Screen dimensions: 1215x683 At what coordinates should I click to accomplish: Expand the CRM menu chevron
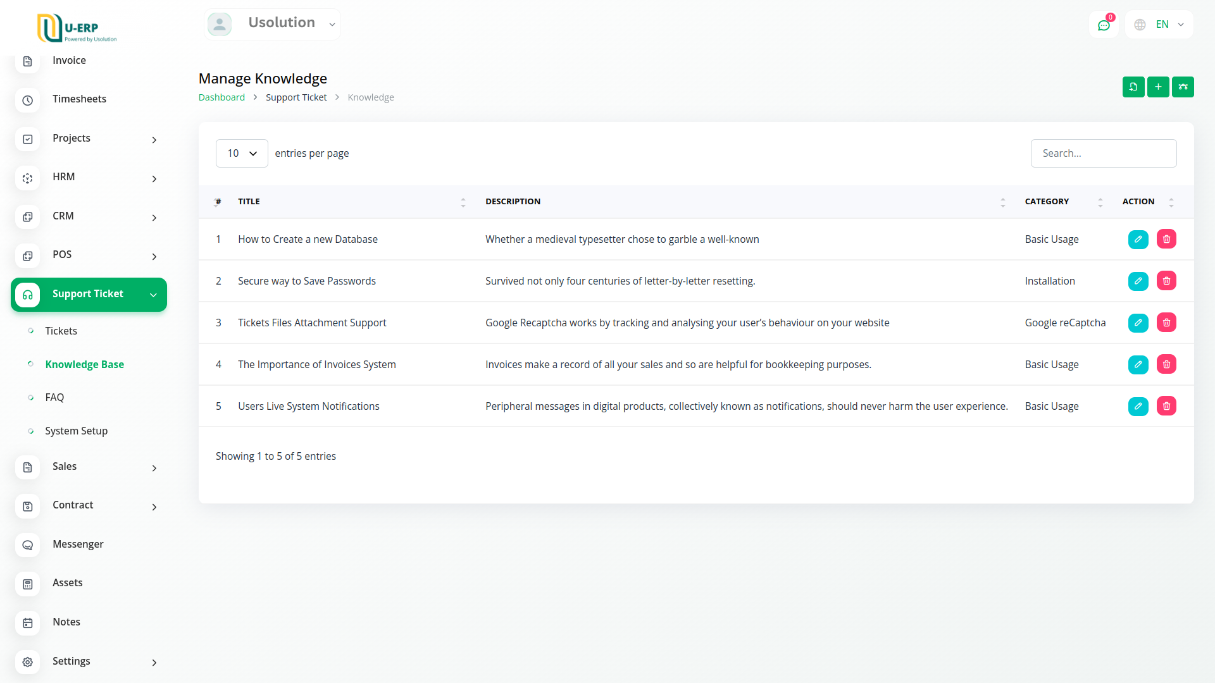154,218
